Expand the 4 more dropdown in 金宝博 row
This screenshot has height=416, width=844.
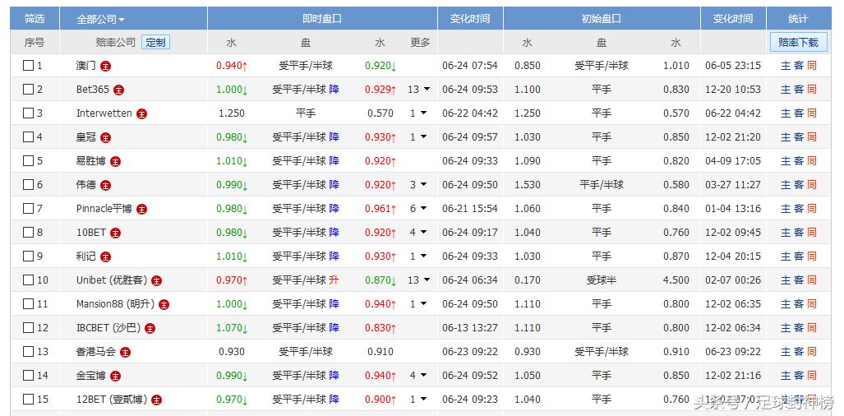[x=418, y=376]
